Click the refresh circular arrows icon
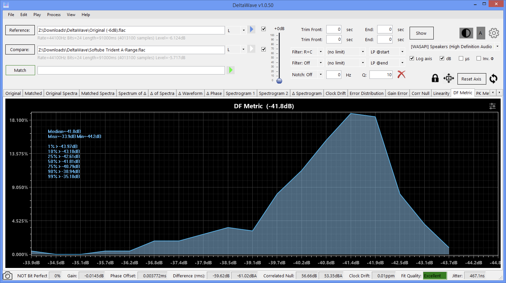 coord(493,79)
